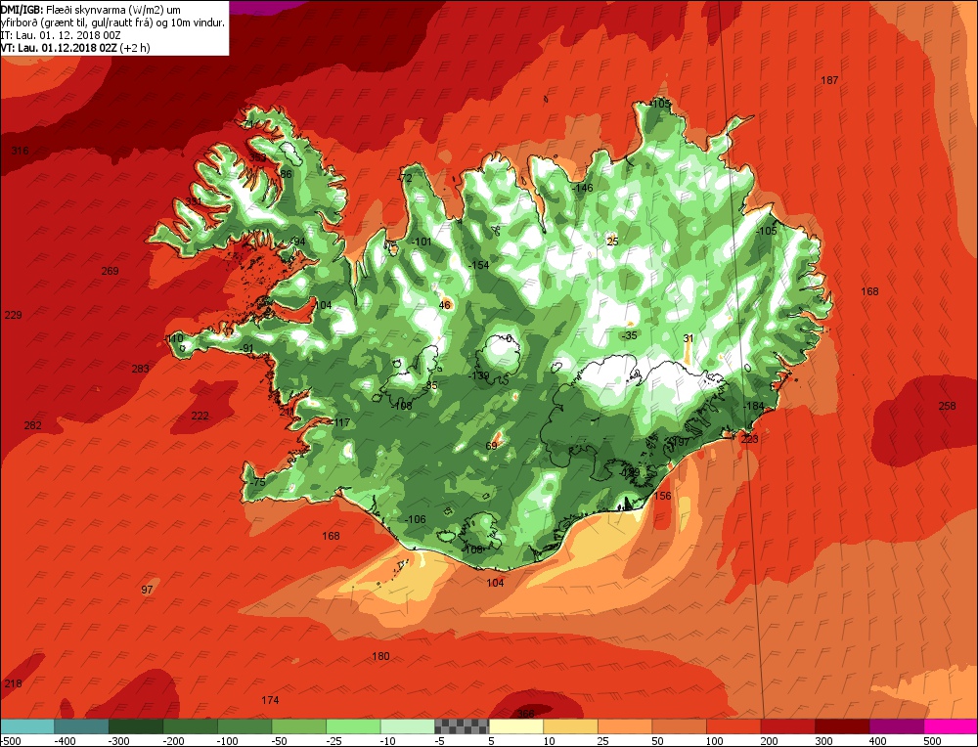The height and width of the screenshot is (747, 978).
Task: Click the map value -184
Action: [x=753, y=407]
